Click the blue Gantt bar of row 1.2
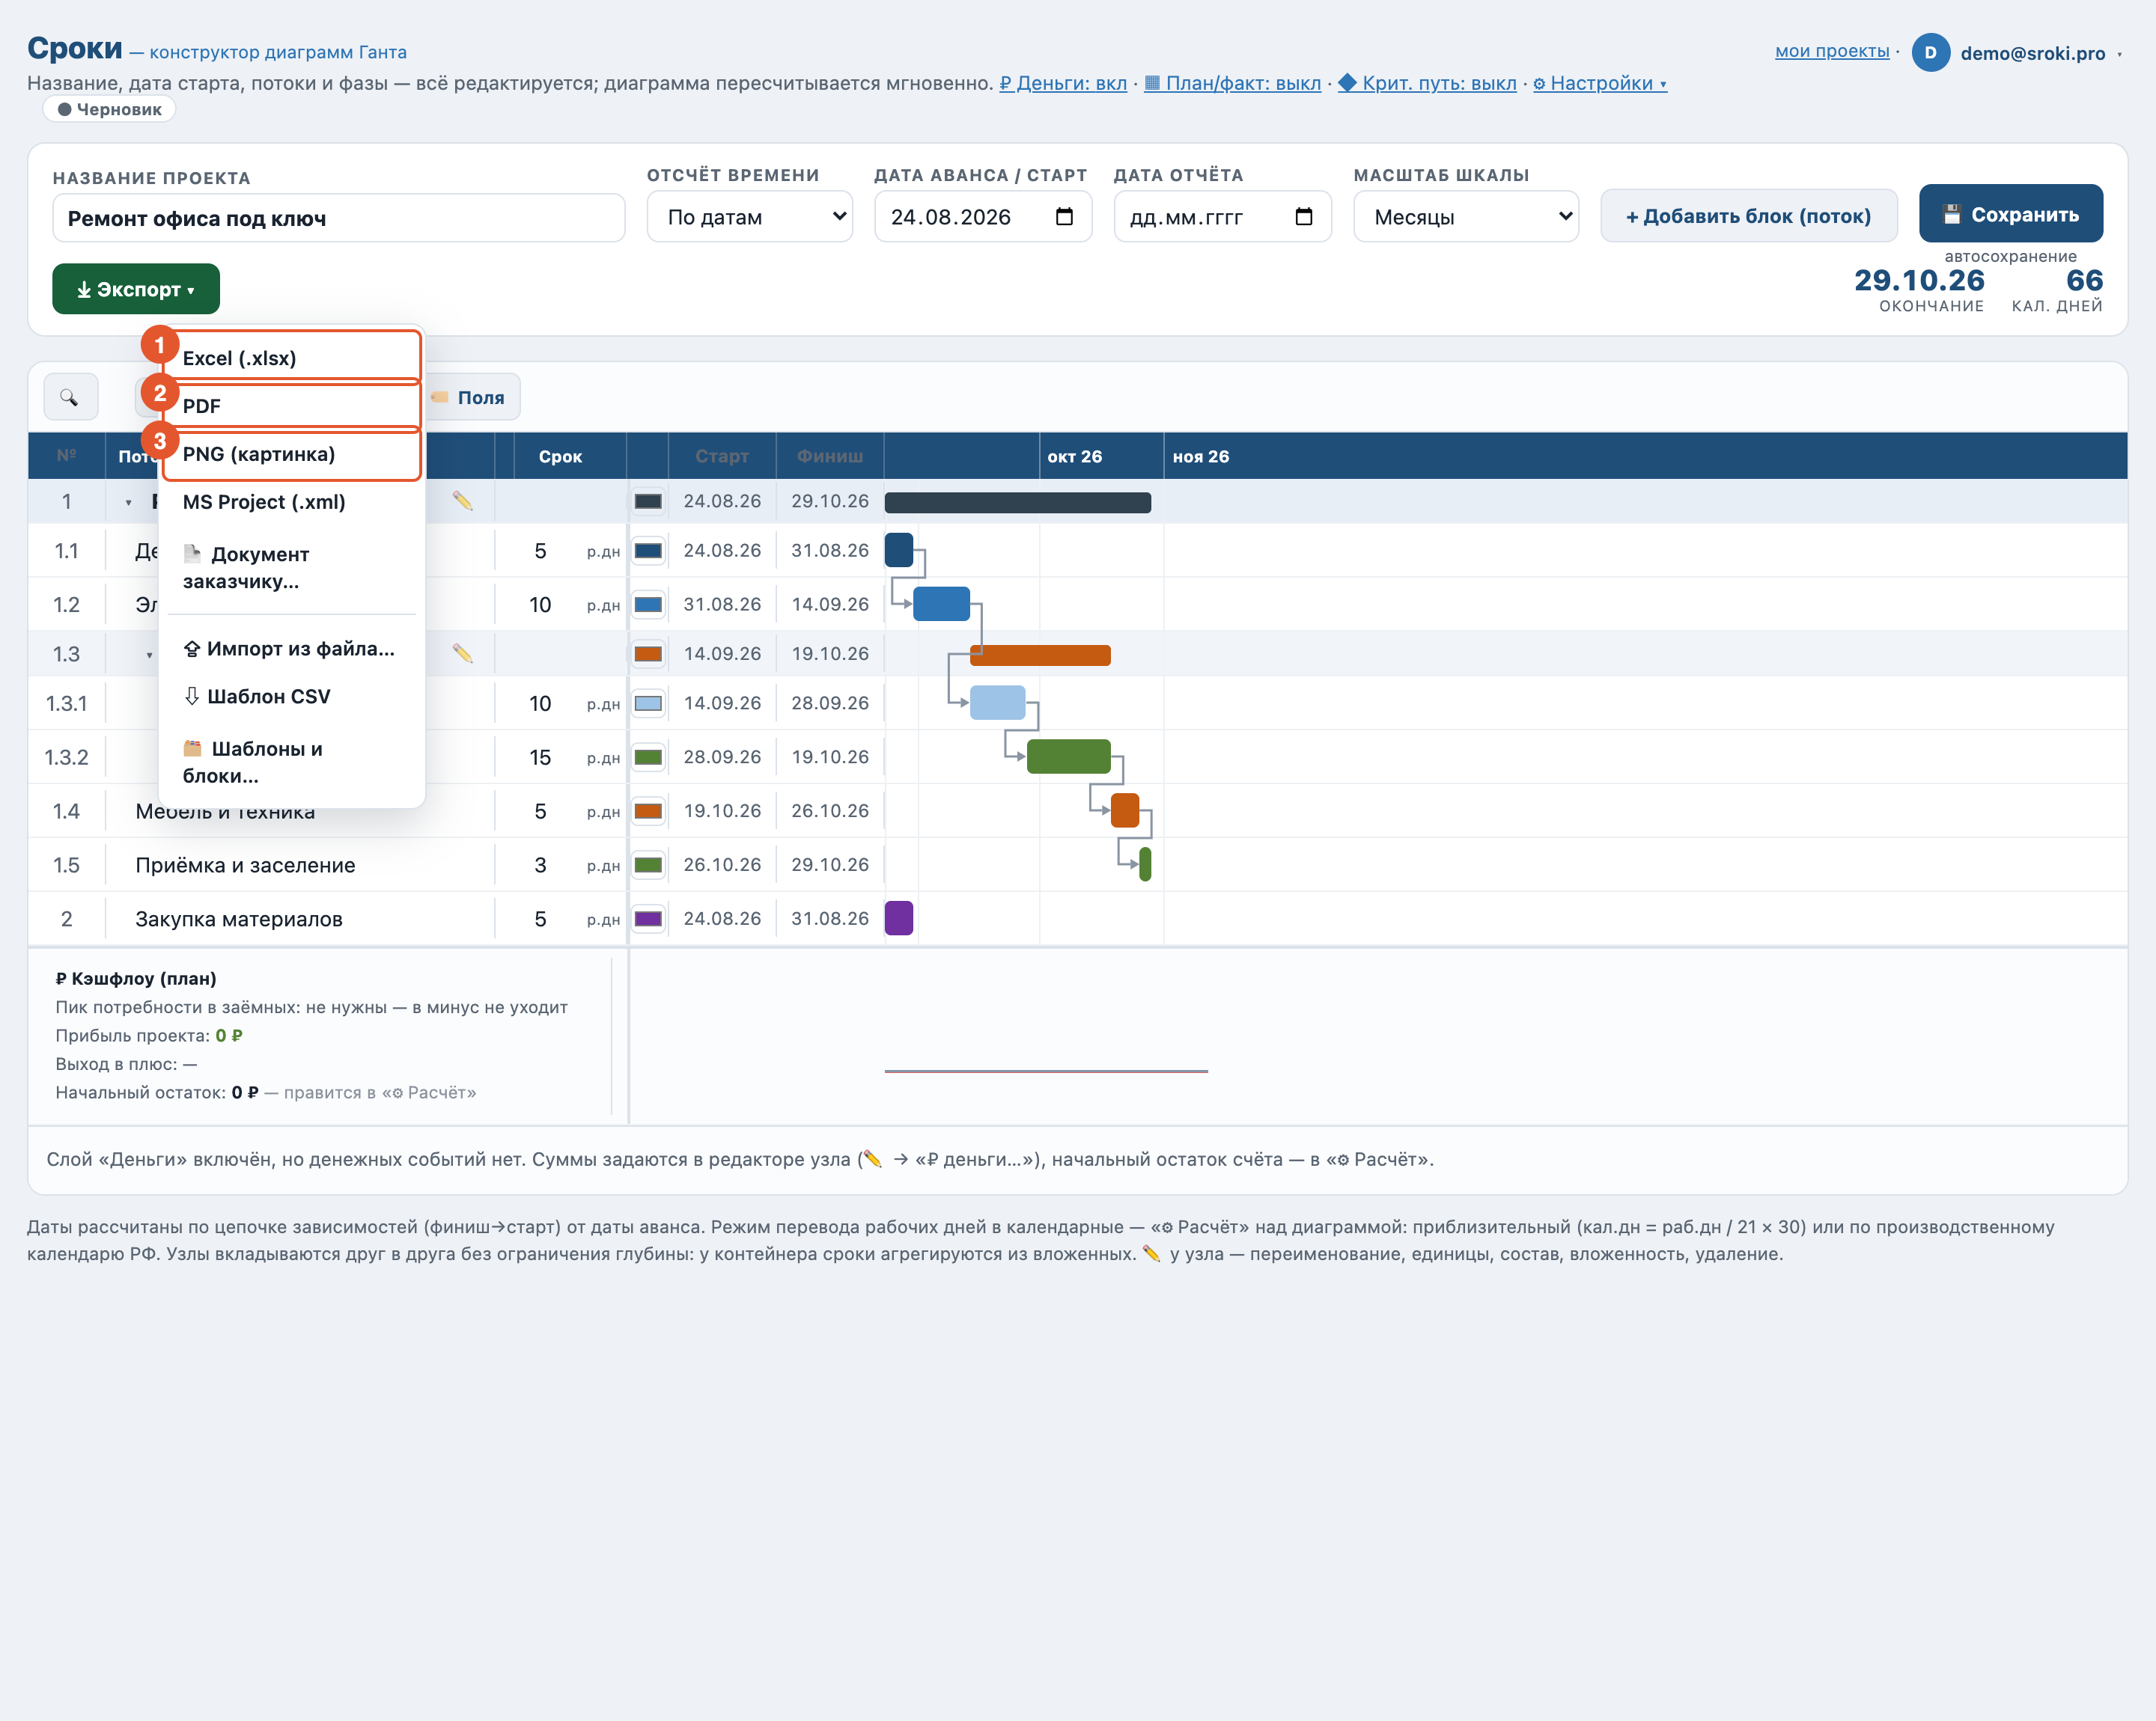 (x=941, y=604)
